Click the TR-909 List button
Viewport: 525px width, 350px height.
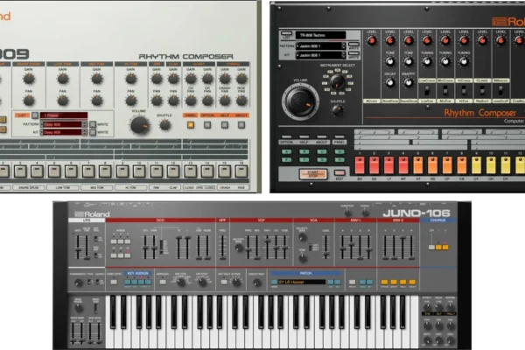tap(35, 115)
